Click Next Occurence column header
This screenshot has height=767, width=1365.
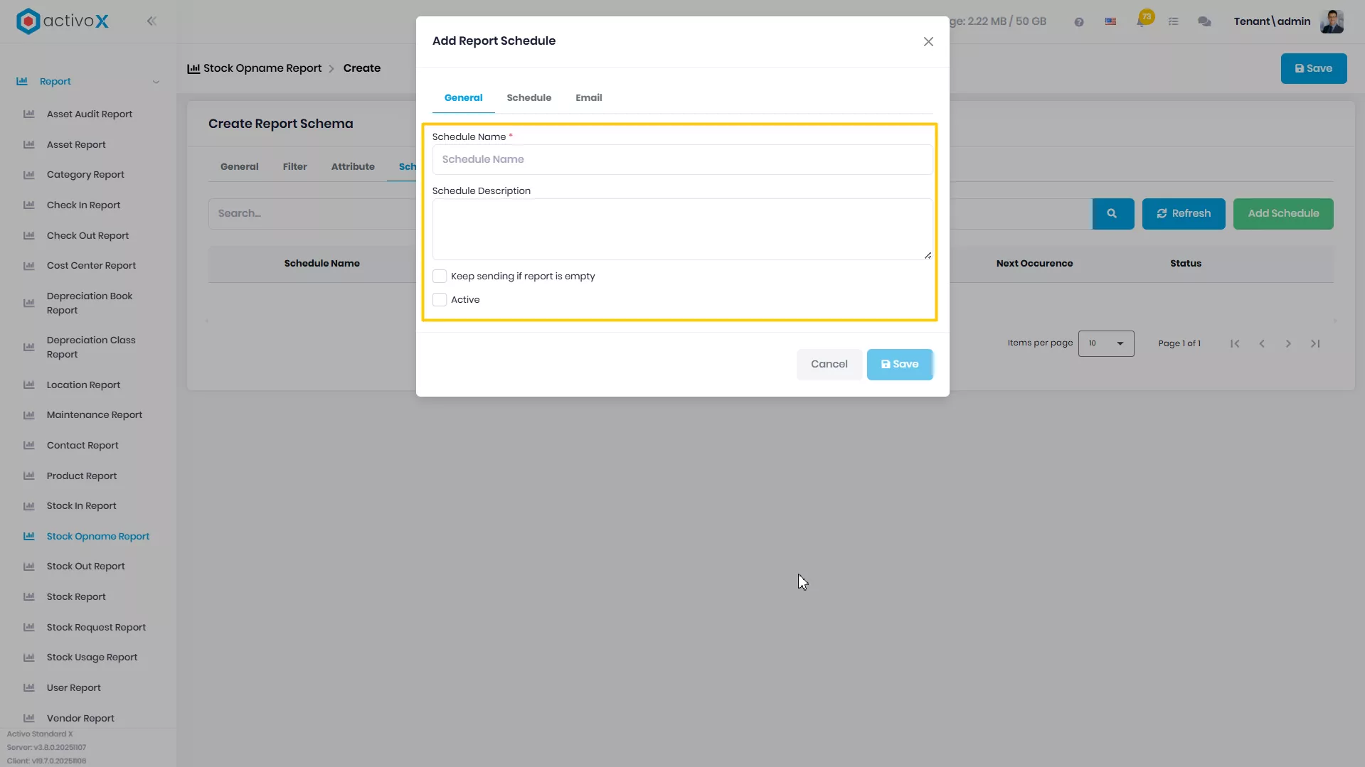pos(1034,263)
